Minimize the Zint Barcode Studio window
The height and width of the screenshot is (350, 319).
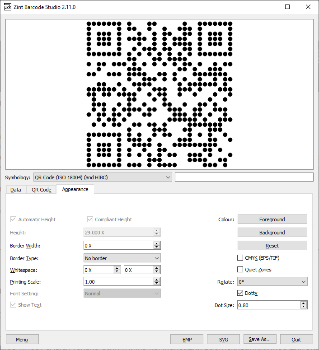pyautogui.click(x=267, y=7)
